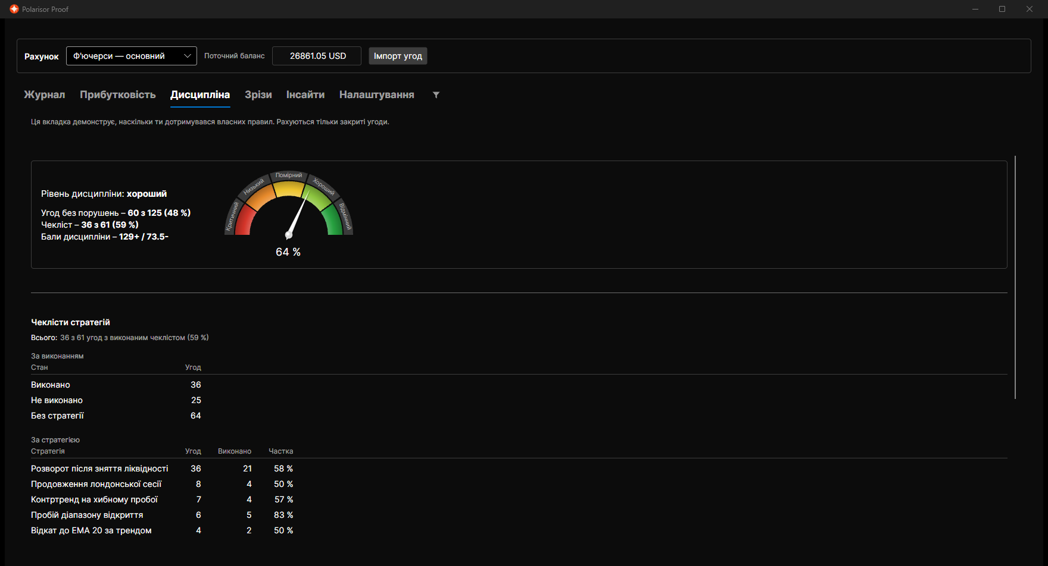Image resolution: width=1048 pixels, height=566 pixels.
Task: Click the Імпорт угод button
Action: [x=398, y=56]
